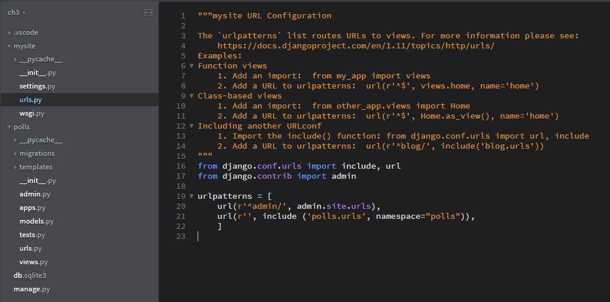Image resolution: width=610 pixels, height=302 pixels.
Task: Open admin.py file
Action: [x=35, y=194]
